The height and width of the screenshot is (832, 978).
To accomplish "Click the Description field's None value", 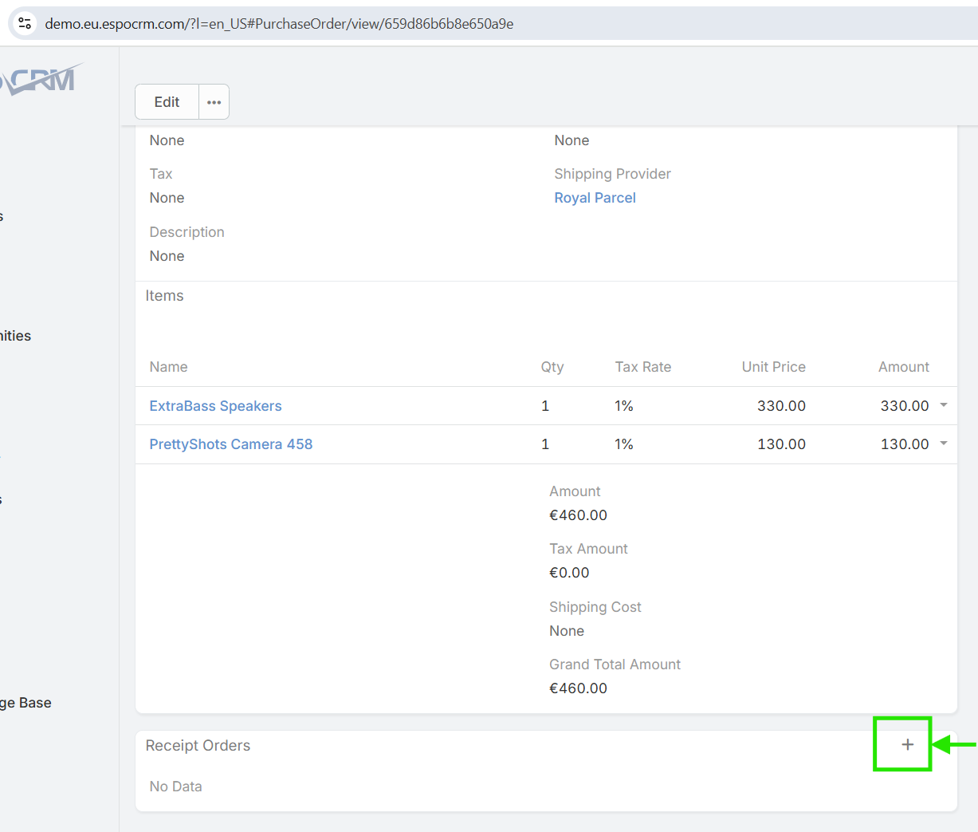I will click(x=167, y=256).
